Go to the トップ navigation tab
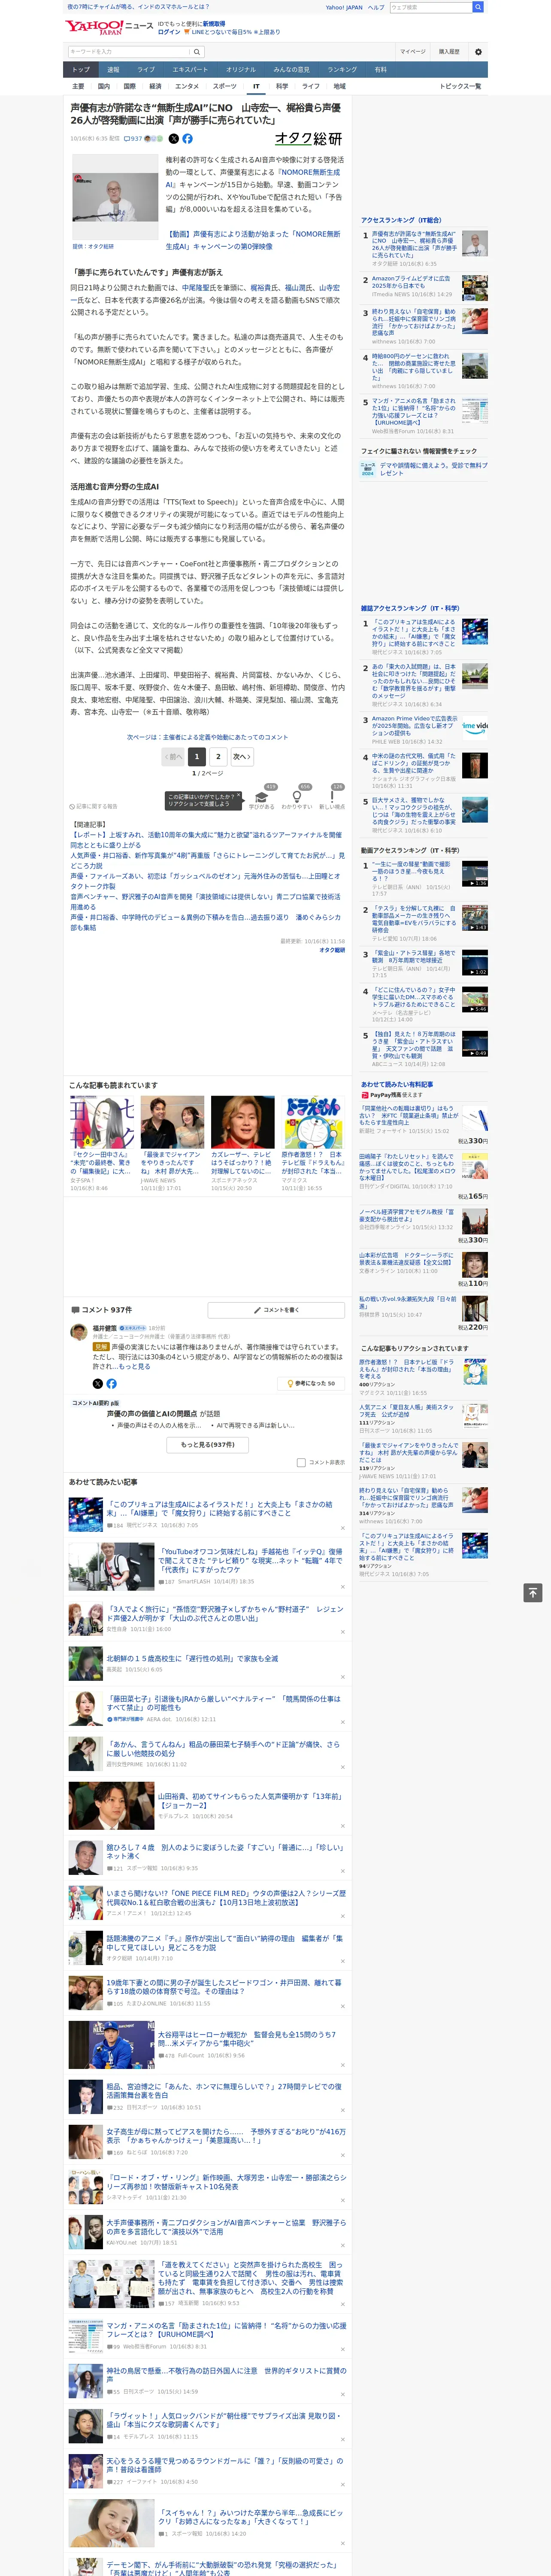Image resolution: width=551 pixels, height=2576 pixels. 81,69
